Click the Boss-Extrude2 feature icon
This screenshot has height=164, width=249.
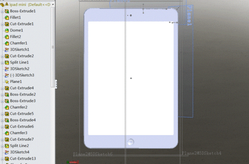tap(7, 95)
